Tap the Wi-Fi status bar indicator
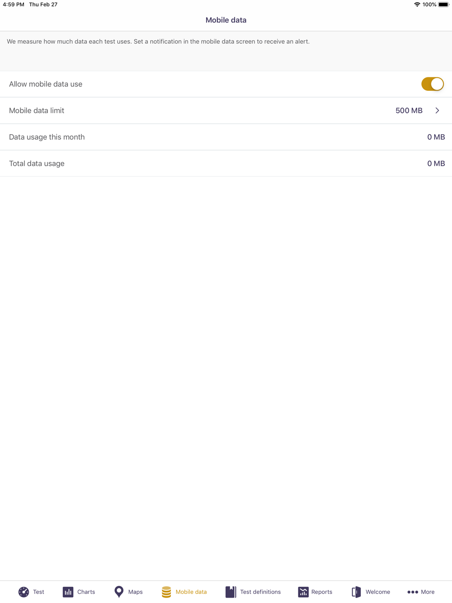The image size is (452, 603). [x=417, y=5]
